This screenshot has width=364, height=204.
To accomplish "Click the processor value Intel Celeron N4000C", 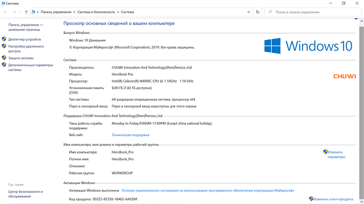I will 152,81.
